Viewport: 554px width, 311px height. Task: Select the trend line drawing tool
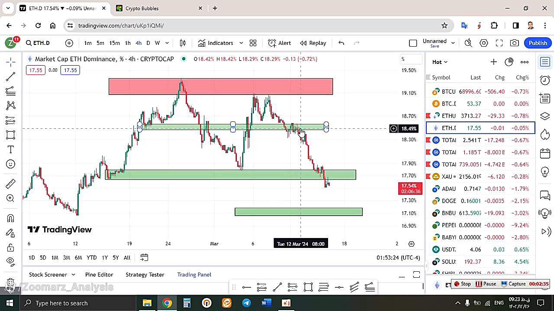pos(11,76)
